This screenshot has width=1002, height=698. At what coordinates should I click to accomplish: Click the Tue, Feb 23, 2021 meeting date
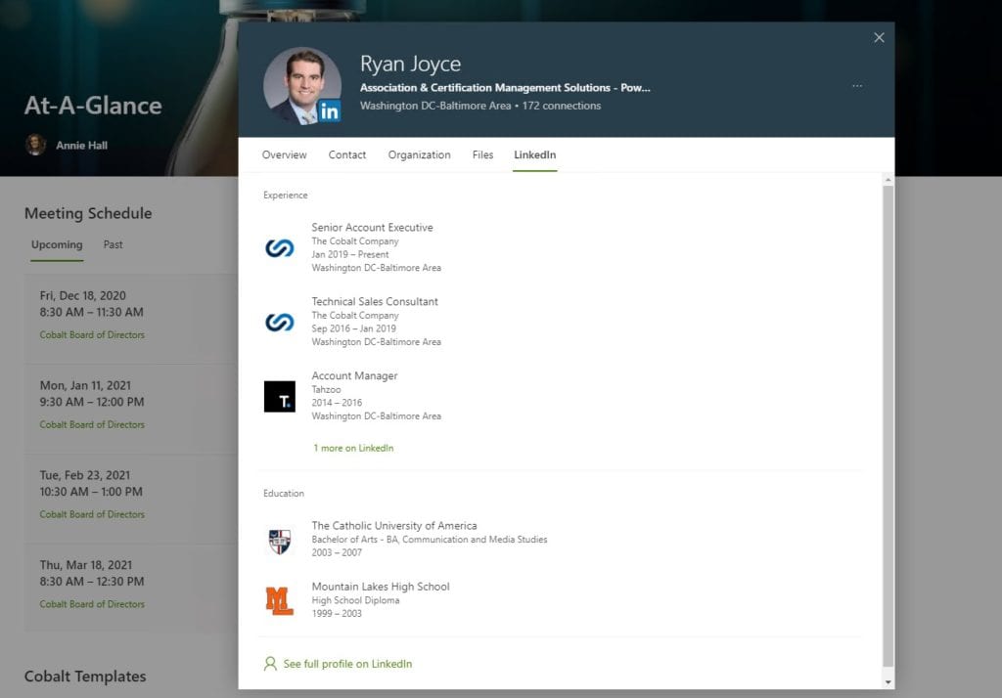84,475
